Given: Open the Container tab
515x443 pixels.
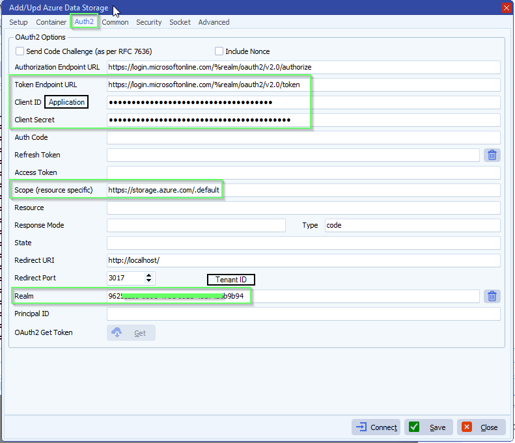Looking at the screenshot, I should tap(51, 22).
